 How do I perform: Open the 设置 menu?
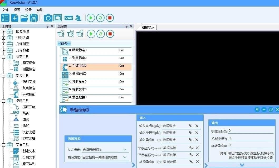[28, 10]
